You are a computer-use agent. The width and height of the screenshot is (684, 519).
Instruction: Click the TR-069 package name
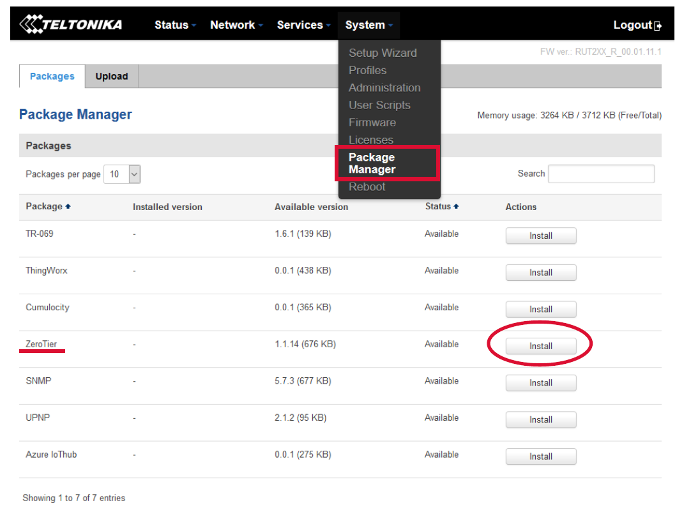39,234
